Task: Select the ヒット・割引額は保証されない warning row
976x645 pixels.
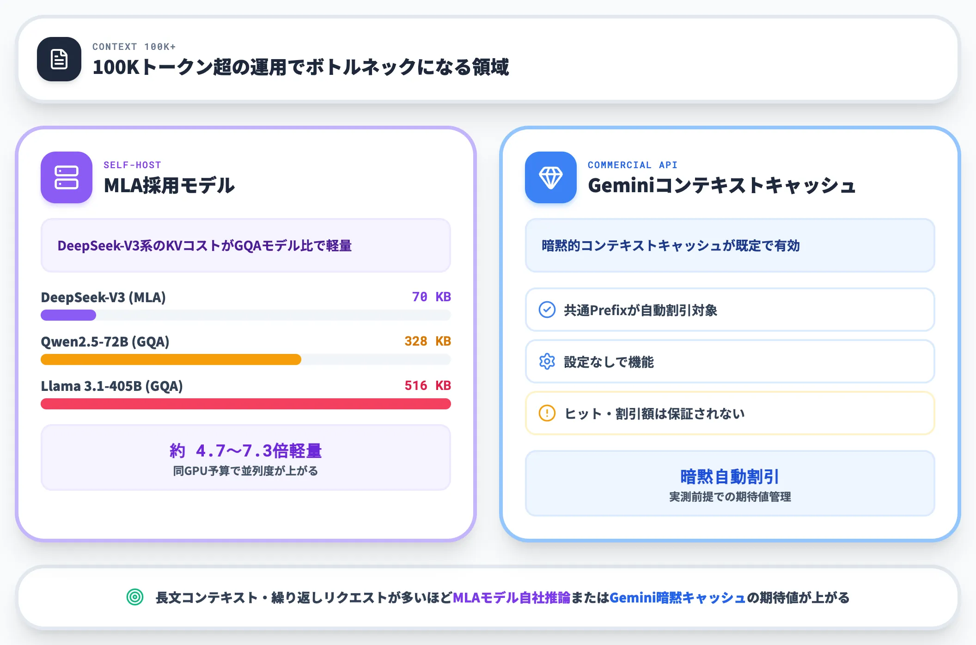Action: (x=730, y=413)
